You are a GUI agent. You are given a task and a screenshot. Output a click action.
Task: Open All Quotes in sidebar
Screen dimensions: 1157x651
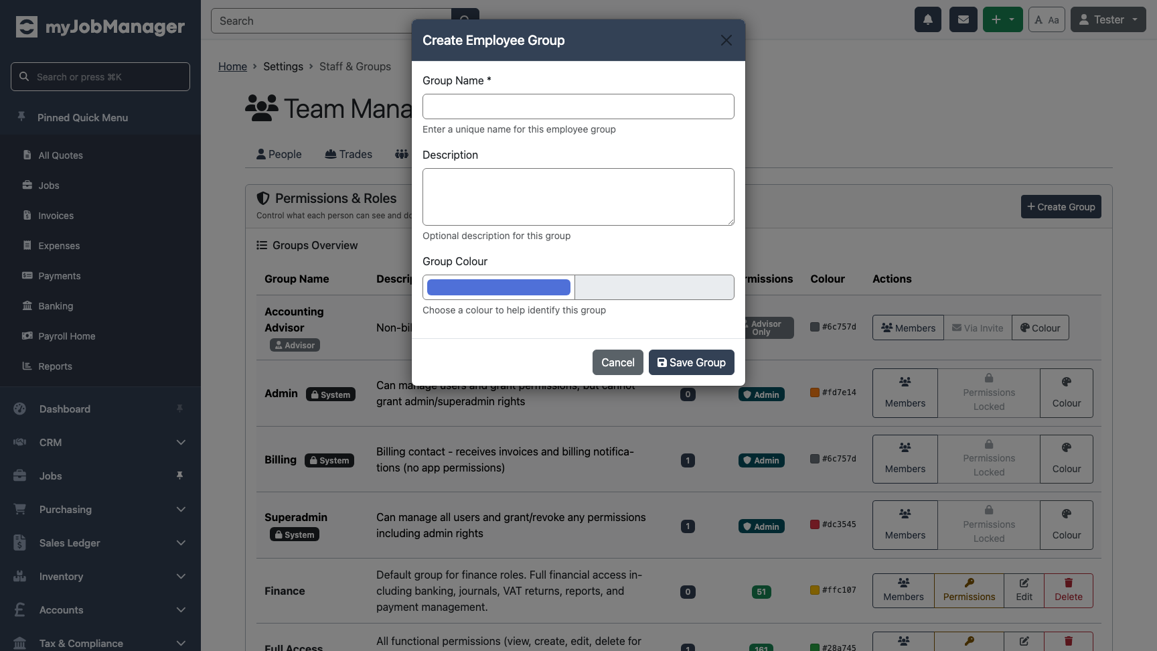(x=60, y=155)
